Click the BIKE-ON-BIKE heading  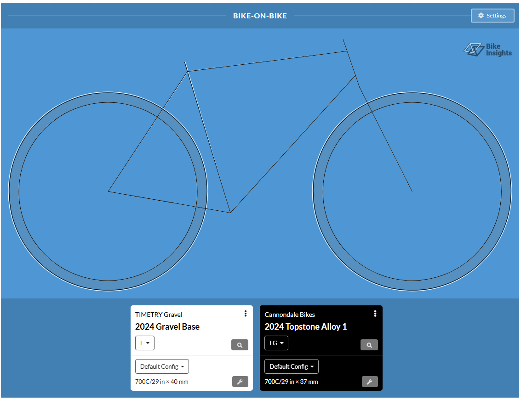[x=260, y=16]
